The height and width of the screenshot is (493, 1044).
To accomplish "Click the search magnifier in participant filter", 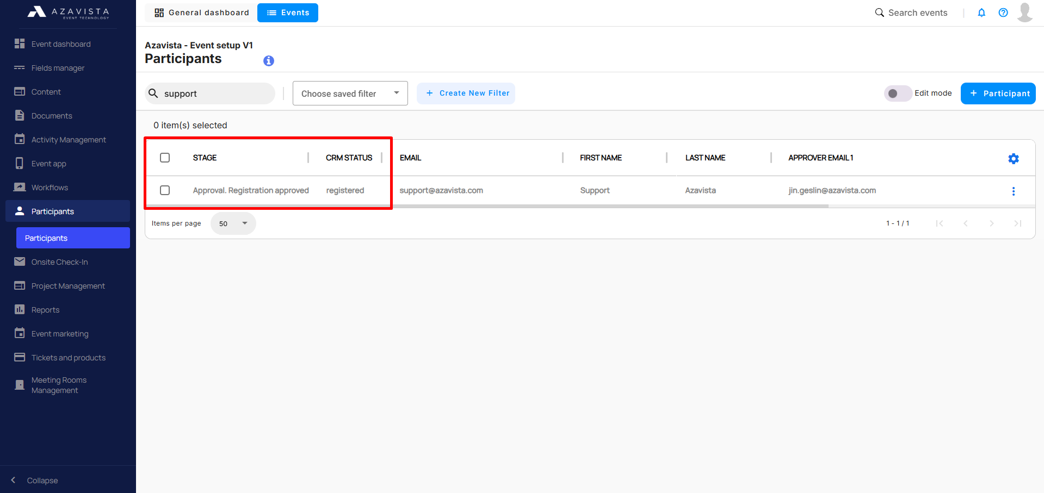I will (153, 93).
